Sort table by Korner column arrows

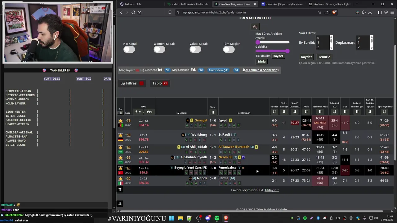click(274, 112)
